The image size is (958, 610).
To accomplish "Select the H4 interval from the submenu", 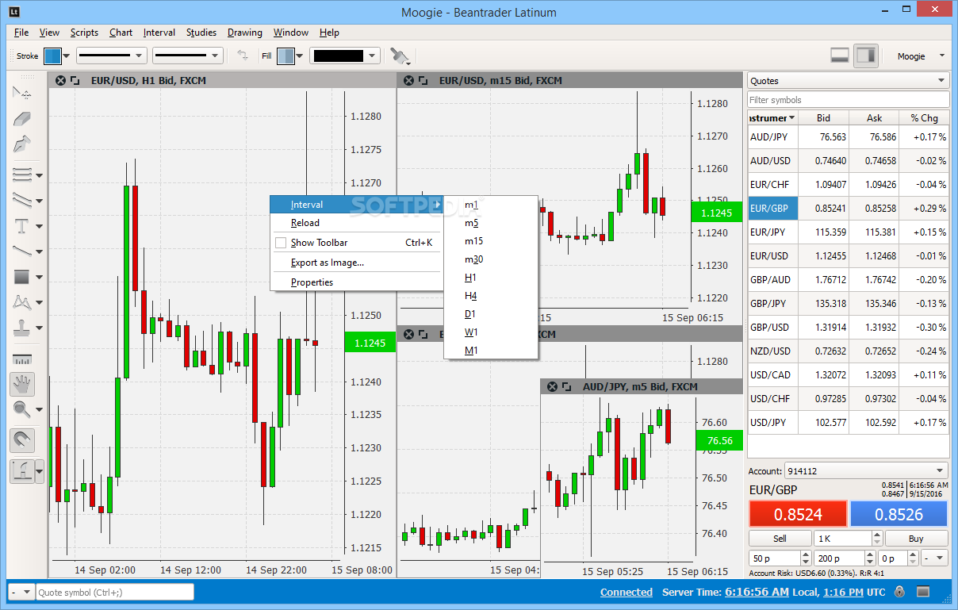I will click(x=491, y=296).
